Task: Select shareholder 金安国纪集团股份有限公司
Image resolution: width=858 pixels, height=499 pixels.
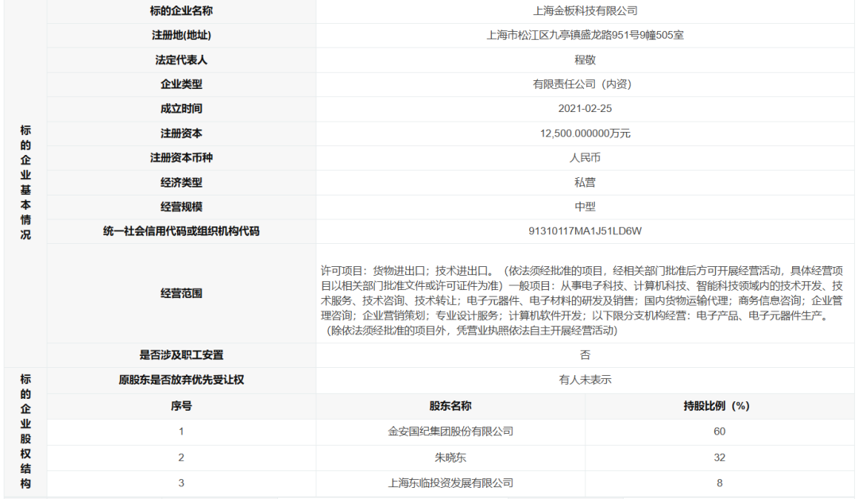Action: [x=450, y=431]
